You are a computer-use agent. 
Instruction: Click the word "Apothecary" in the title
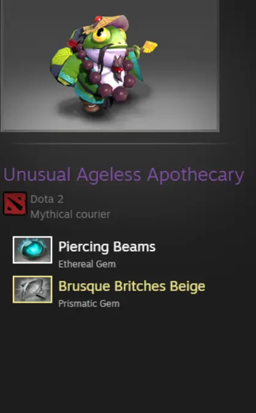click(x=196, y=175)
